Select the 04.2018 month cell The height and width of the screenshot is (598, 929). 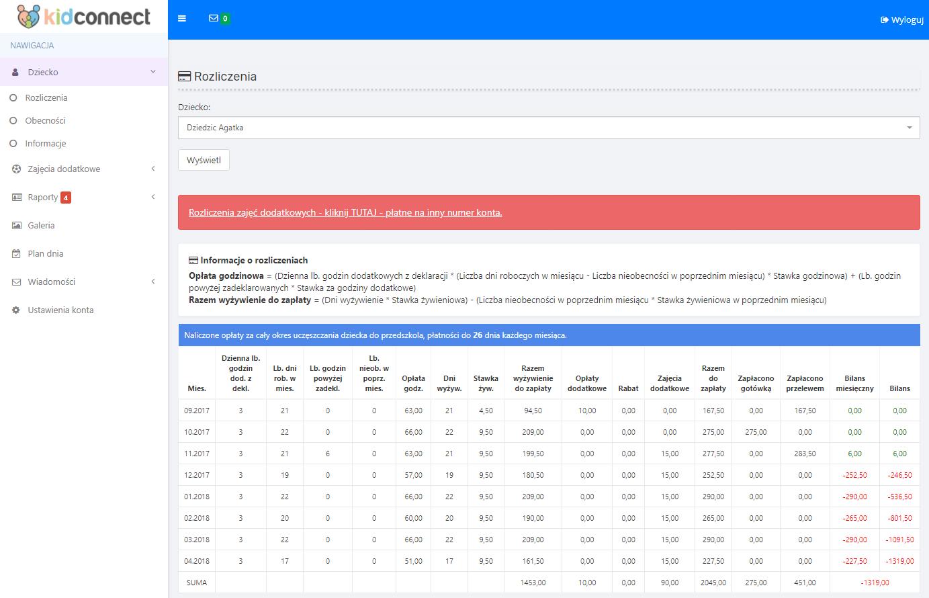click(197, 561)
